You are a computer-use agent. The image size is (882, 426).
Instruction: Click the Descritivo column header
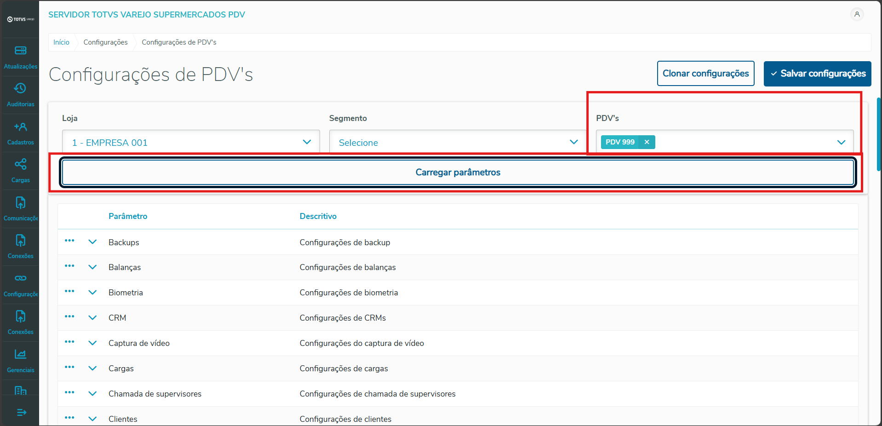pyautogui.click(x=318, y=216)
